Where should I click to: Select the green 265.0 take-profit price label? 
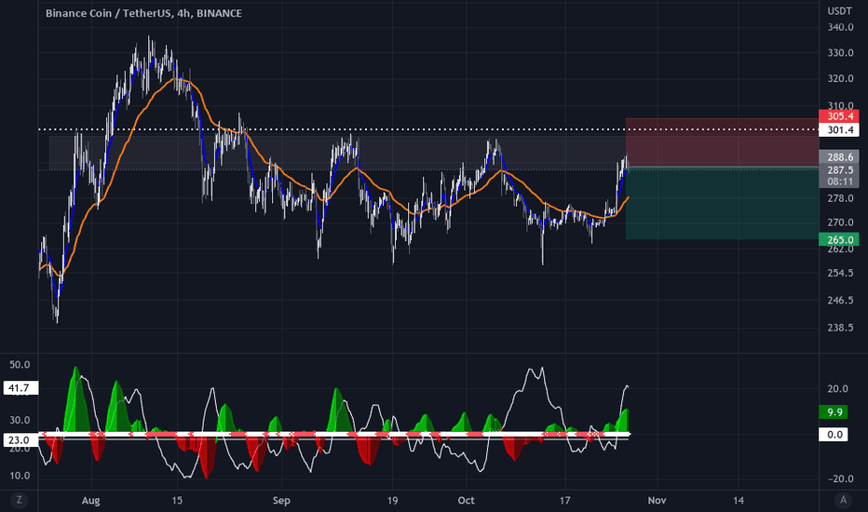pyautogui.click(x=839, y=239)
